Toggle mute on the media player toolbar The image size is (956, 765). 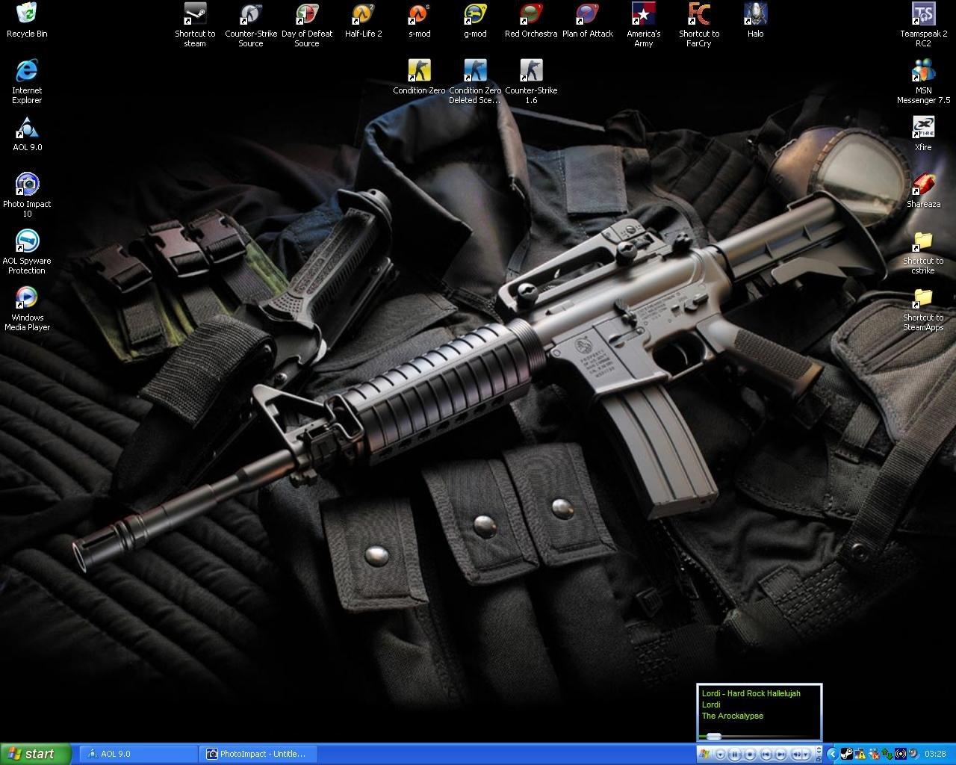coord(797,755)
